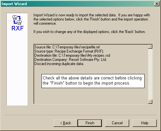Select the Source file line in summary
161x131 pixels.
point(67,47)
